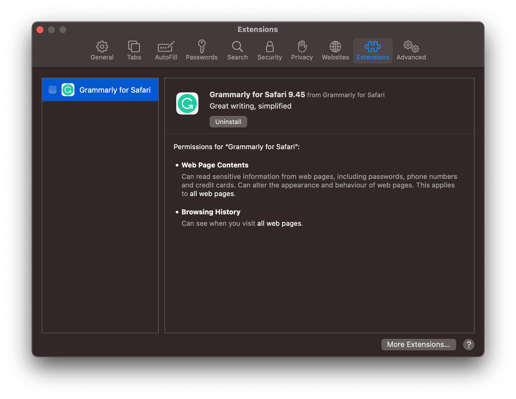516x399 pixels.
Task: Click the Browsing History permission heading
Action: point(211,212)
